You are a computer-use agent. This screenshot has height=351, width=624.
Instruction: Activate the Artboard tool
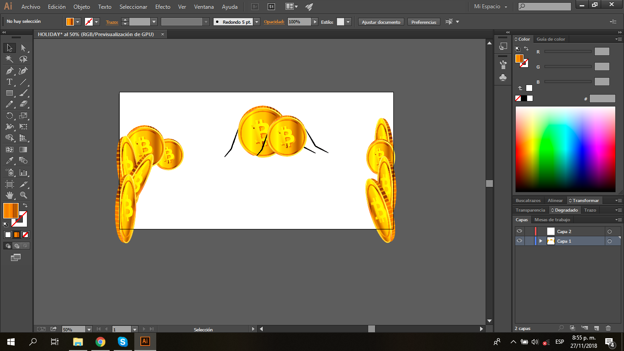(x=9, y=184)
